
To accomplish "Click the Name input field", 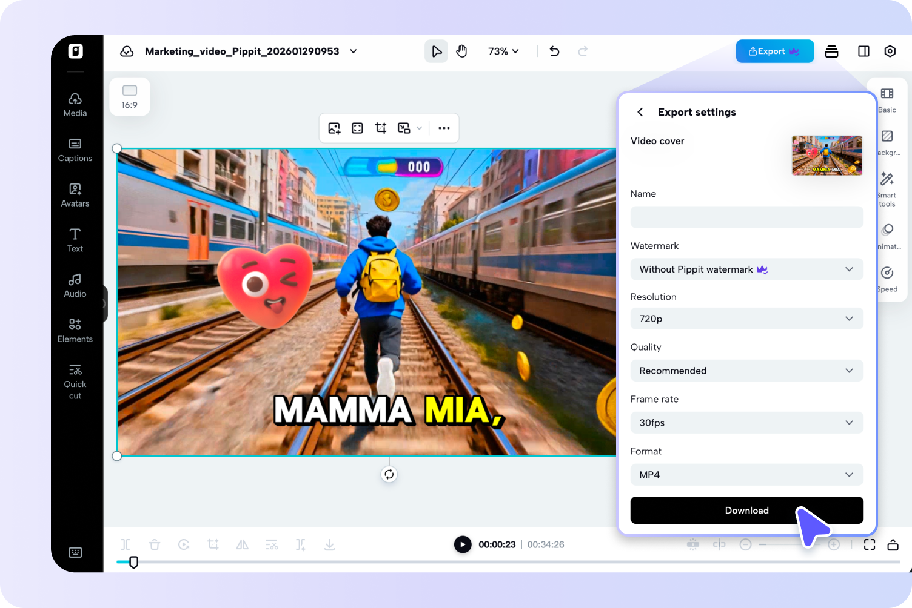I will pos(747,217).
